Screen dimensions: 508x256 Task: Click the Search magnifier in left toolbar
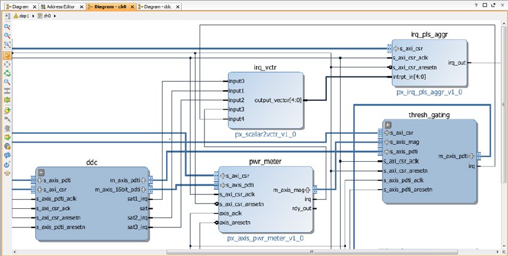(7, 82)
